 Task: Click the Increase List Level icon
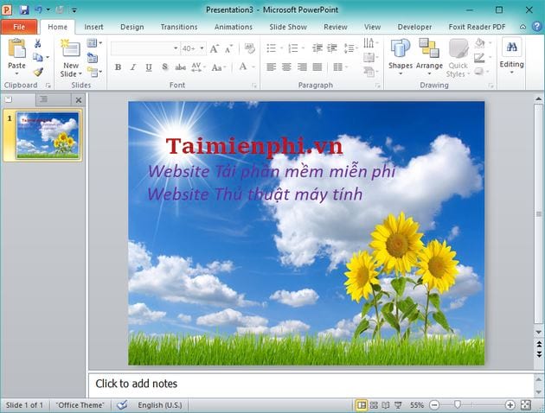pos(332,48)
